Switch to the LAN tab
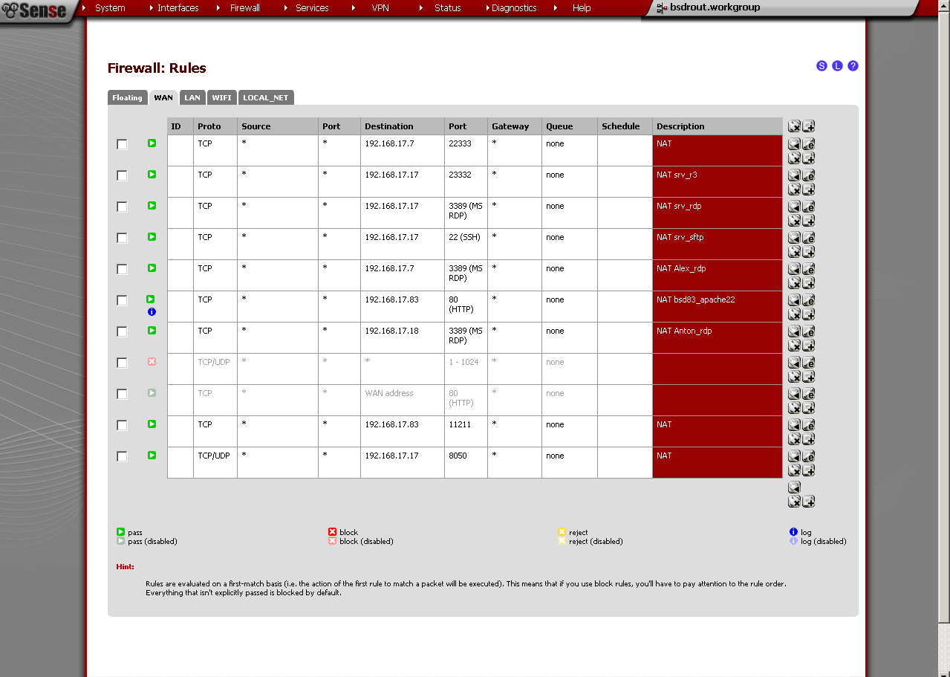The height and width of the screenshot is (677, 950). (192, 98)
